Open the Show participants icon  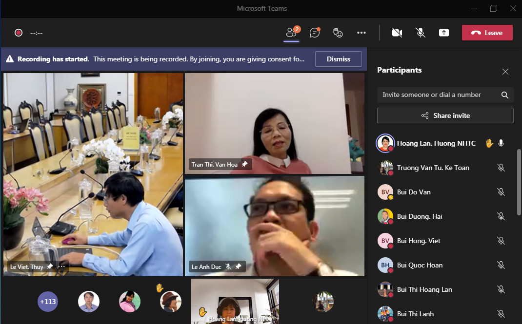(292, 33)
